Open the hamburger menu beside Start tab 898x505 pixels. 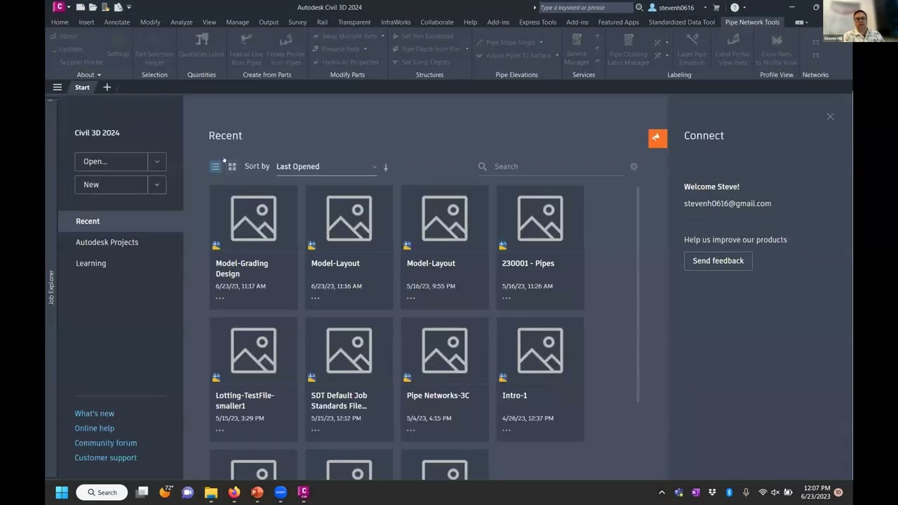(x=58, y=87)
